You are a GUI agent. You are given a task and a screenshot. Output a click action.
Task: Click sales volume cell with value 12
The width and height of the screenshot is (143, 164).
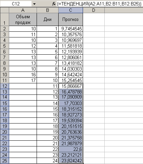pyautogui.click(x=23, y=46)
